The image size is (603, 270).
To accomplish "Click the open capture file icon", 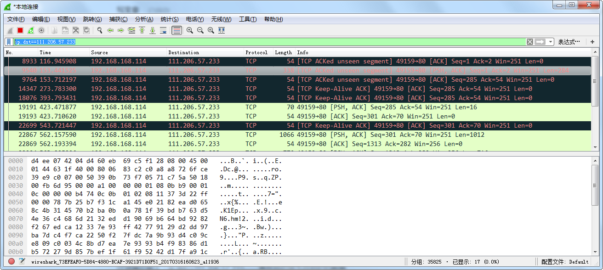I will pyautogui.click(x=55, y=30).
